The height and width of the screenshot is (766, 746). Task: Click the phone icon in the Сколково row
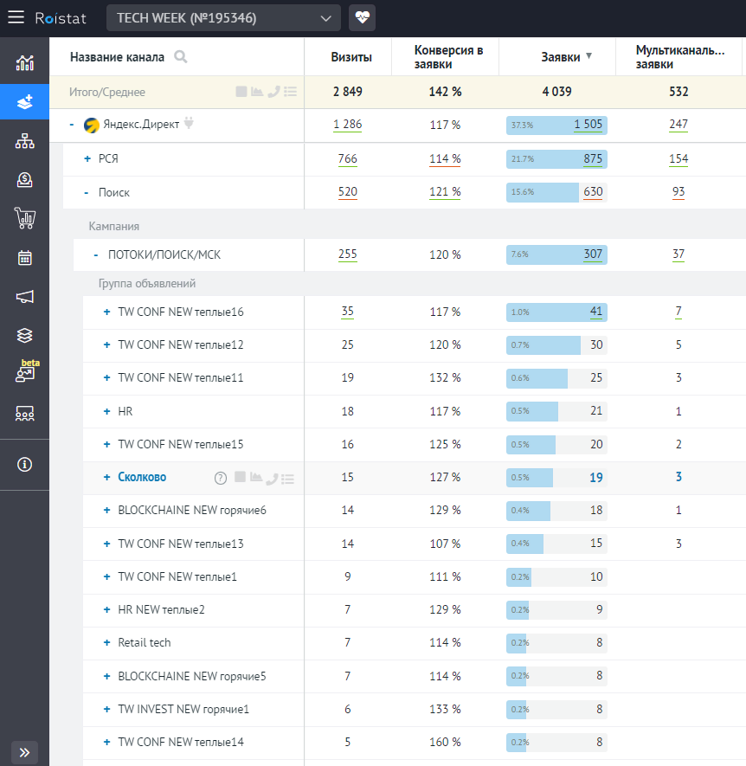(273, 478)
